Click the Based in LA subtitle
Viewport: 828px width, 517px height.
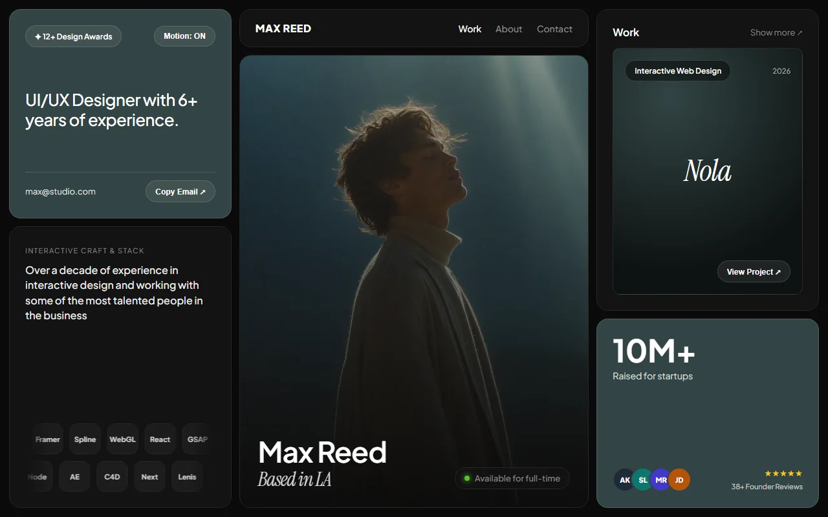(x=294, y=479)
